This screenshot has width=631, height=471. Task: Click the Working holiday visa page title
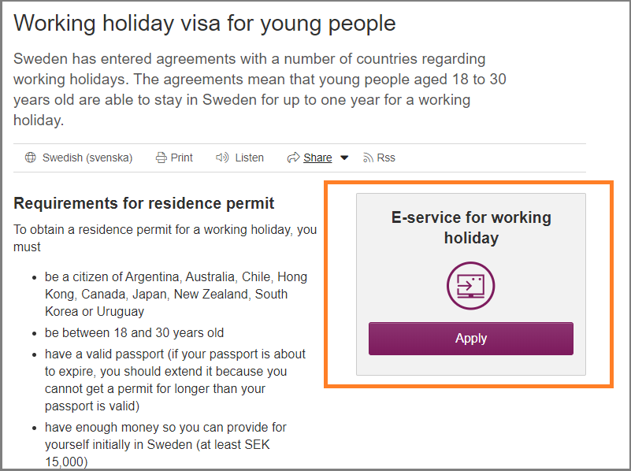205,24
